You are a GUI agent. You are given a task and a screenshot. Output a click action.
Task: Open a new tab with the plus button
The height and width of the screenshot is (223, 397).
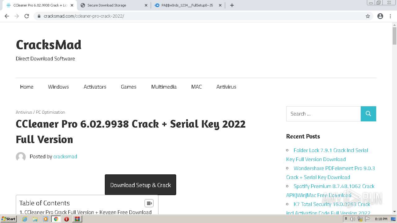[x=232, y=5]
